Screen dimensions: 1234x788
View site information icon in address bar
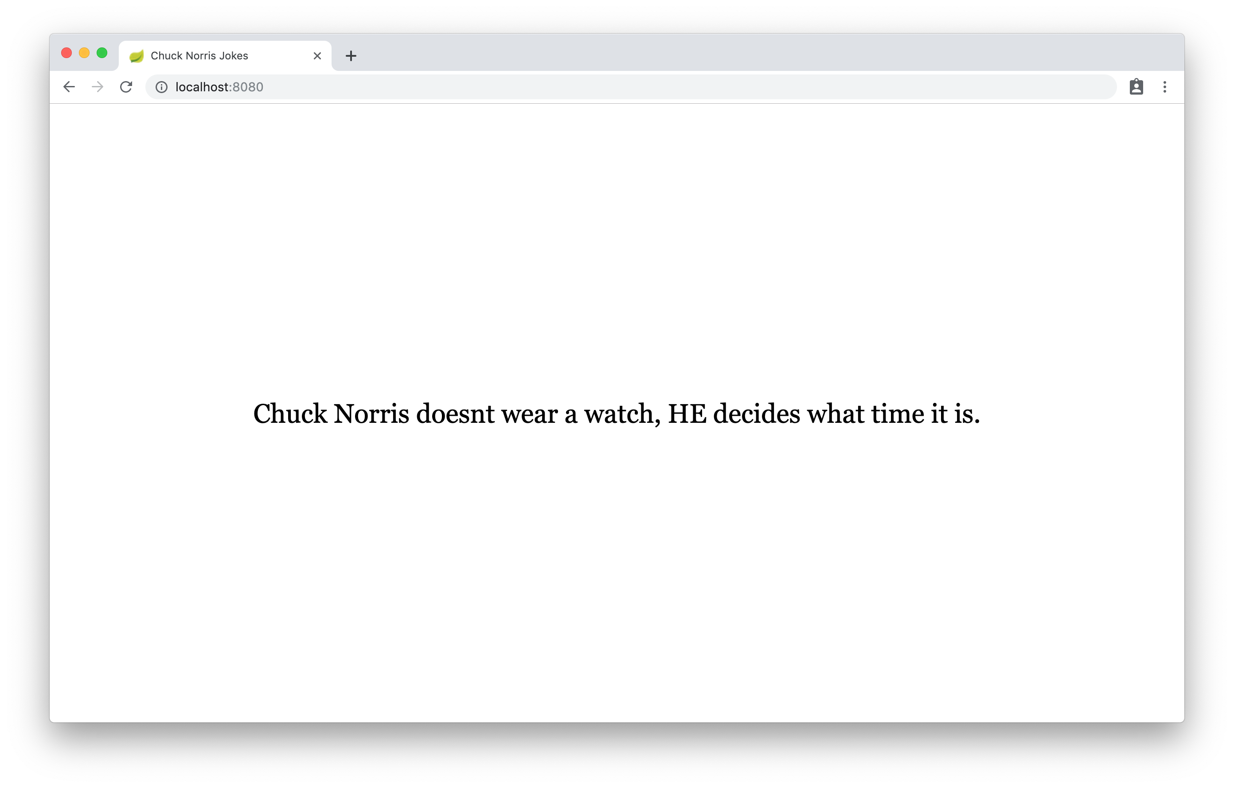pyautogui.click(x=161, y=87)
